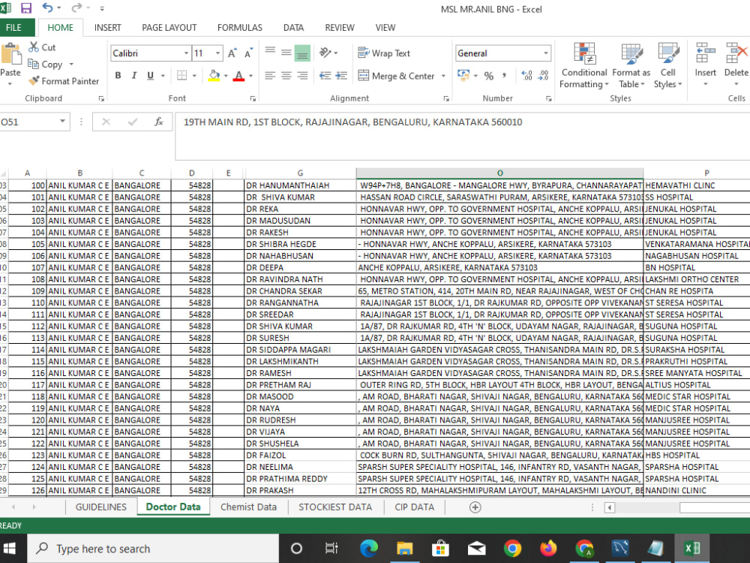Switch to DATA ribbon tab
This screenshot has height=563, width=750.
click(x=293, y=28)
